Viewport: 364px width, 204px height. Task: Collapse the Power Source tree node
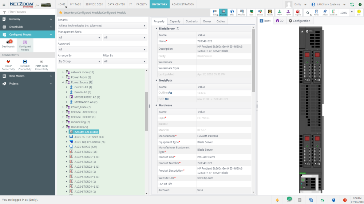tap(63, 82)
